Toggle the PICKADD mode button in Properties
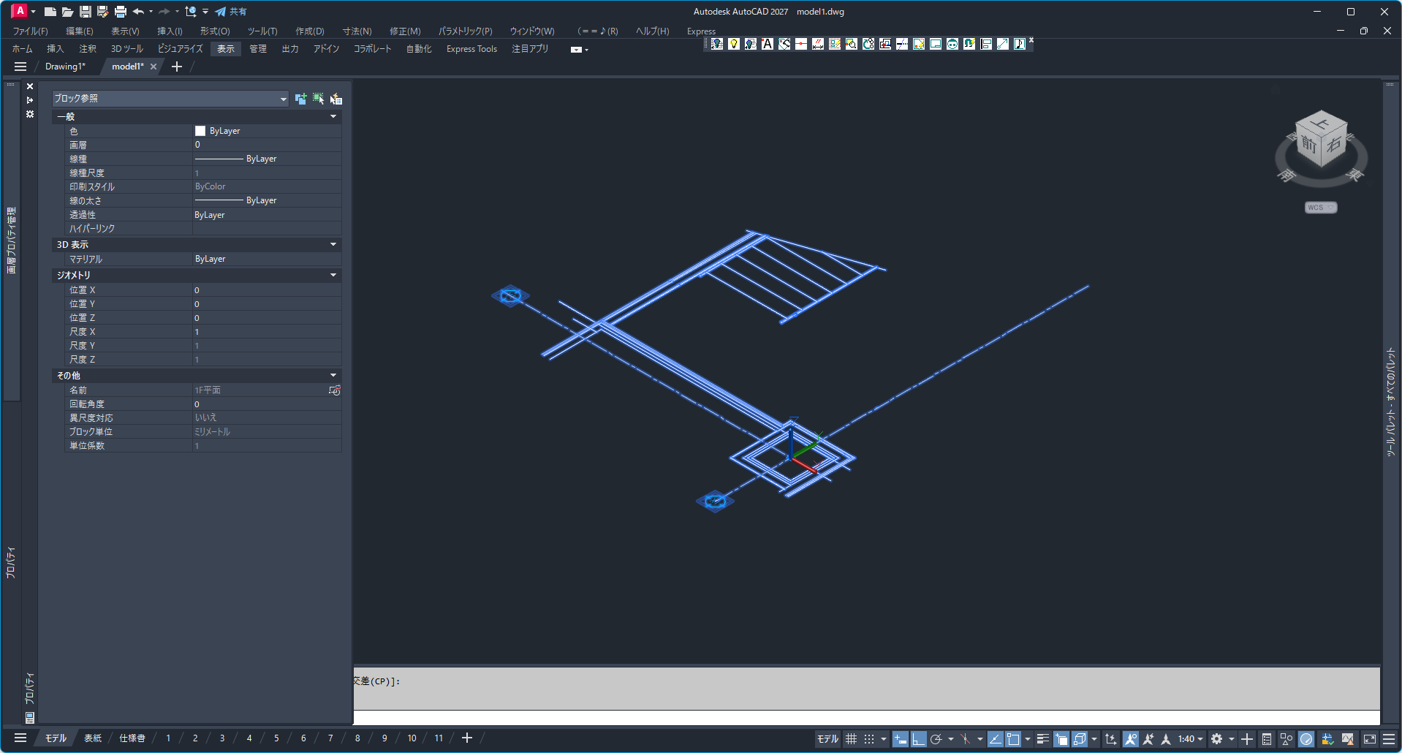This screenshot has width=1402, height=753. (300, 99)
